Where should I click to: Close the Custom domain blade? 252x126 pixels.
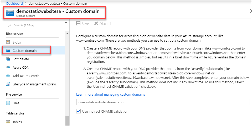251,11
